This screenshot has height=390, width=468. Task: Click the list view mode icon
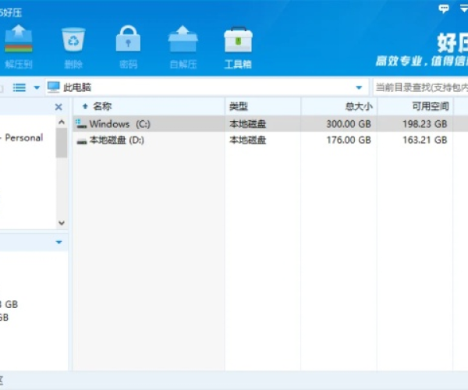[x=19, y=87]
